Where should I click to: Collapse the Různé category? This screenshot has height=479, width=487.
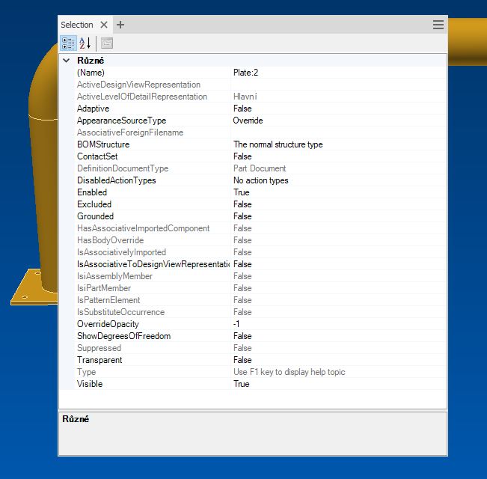point(66,61)
